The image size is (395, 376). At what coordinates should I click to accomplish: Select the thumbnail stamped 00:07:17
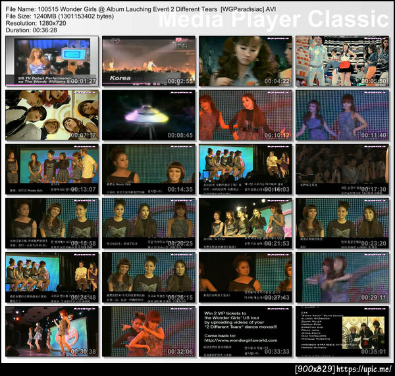coord(52,115)
